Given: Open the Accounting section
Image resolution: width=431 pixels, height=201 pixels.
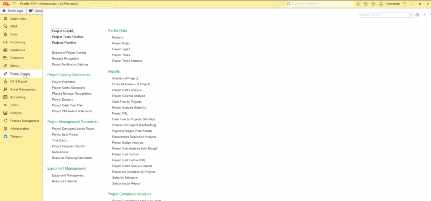Looking at the screenshot, I should point(17,97).
